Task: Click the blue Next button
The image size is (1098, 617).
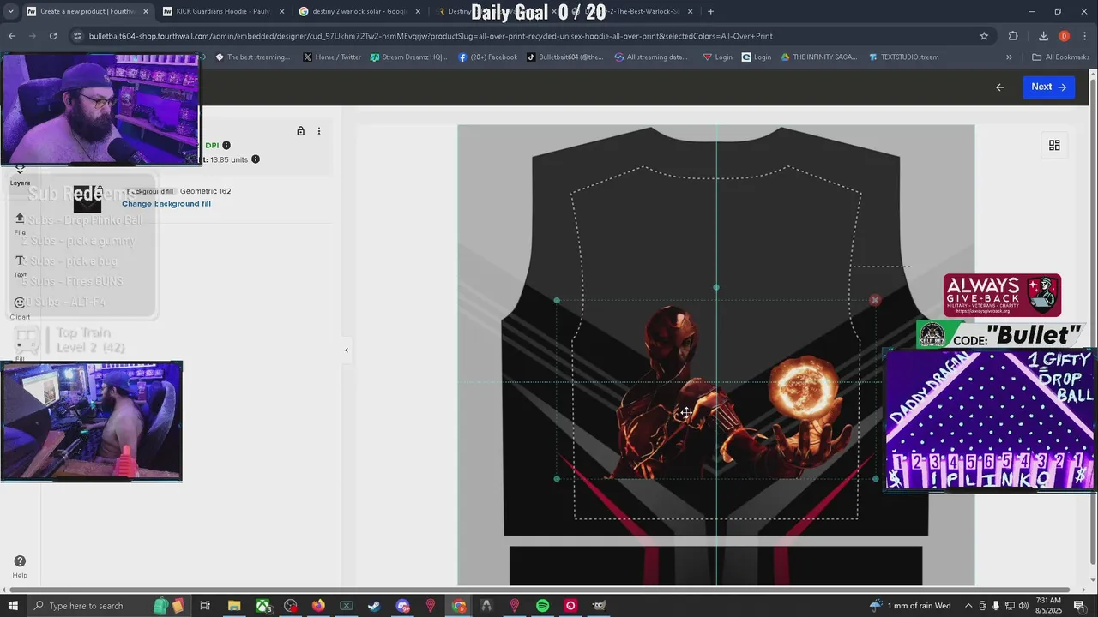Action: (x=1048, y=87)
